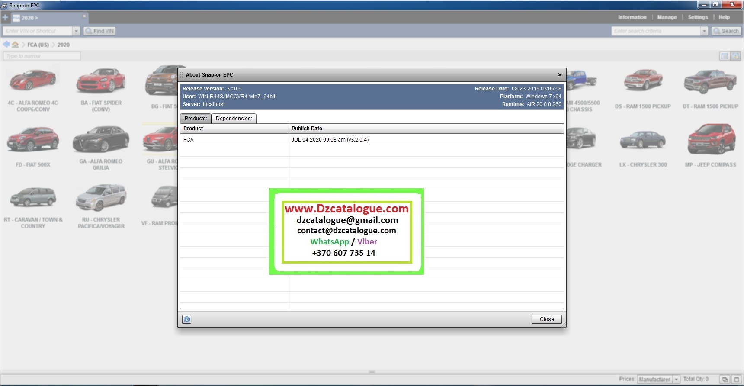Click the Publish Date column header

point(426,129)
